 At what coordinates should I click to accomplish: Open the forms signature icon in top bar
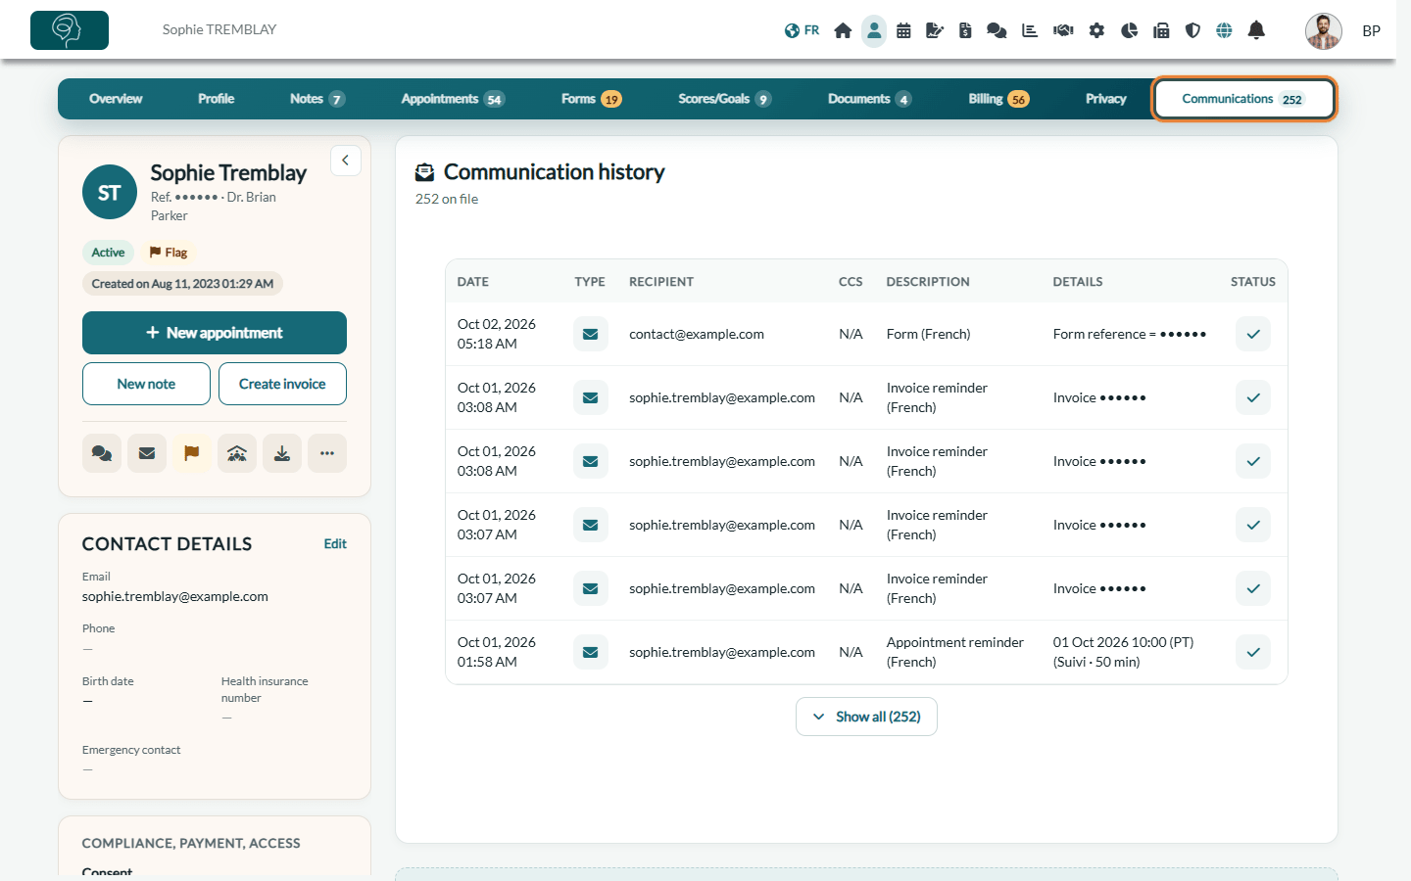click(x=935, y=30)
